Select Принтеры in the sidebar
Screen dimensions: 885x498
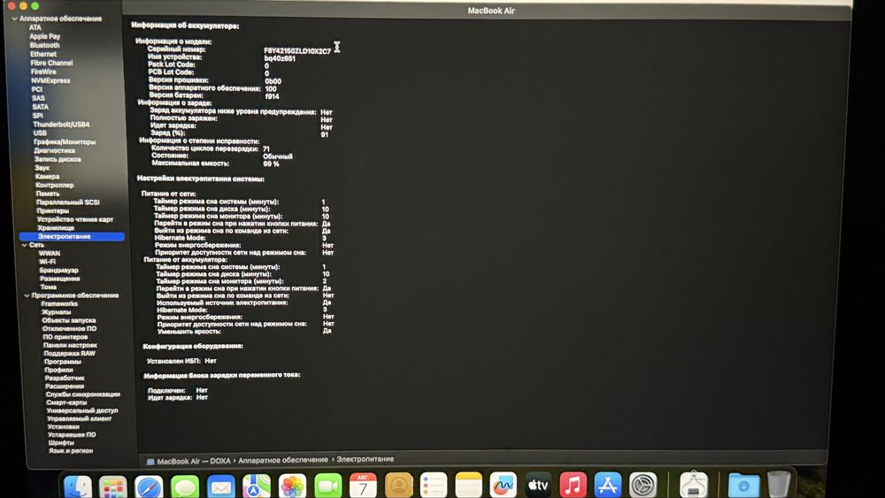(53, 211)
